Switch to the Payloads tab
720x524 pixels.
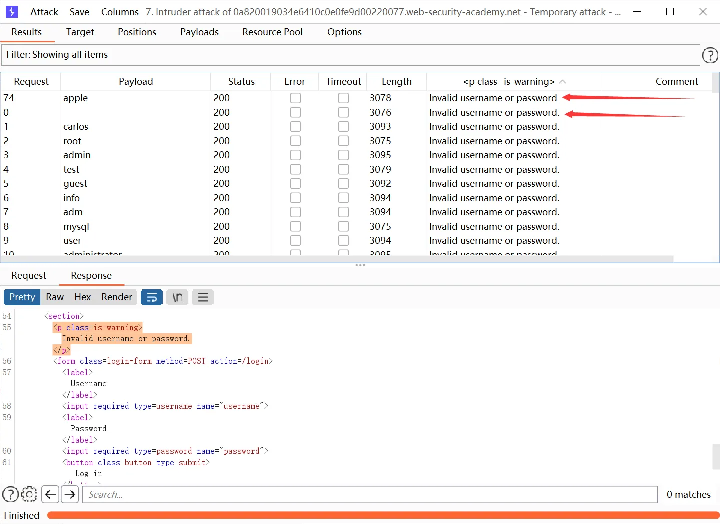click(x=199, y=32)
